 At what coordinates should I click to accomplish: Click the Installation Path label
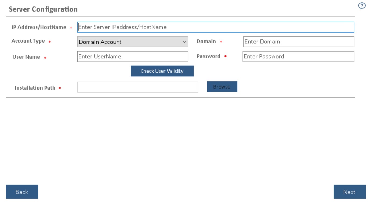pos(35,88)
